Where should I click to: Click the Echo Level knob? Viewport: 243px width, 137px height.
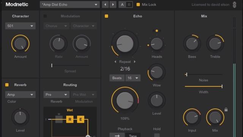pos(157,100)
